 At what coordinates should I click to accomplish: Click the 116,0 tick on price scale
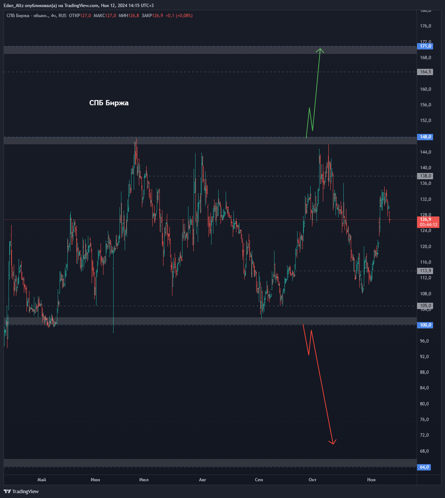click(x=426, y=262)
